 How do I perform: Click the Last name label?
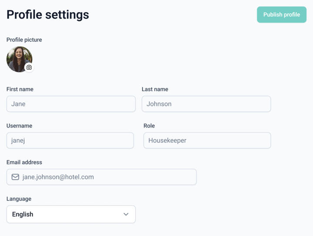(x=155, y=89)
